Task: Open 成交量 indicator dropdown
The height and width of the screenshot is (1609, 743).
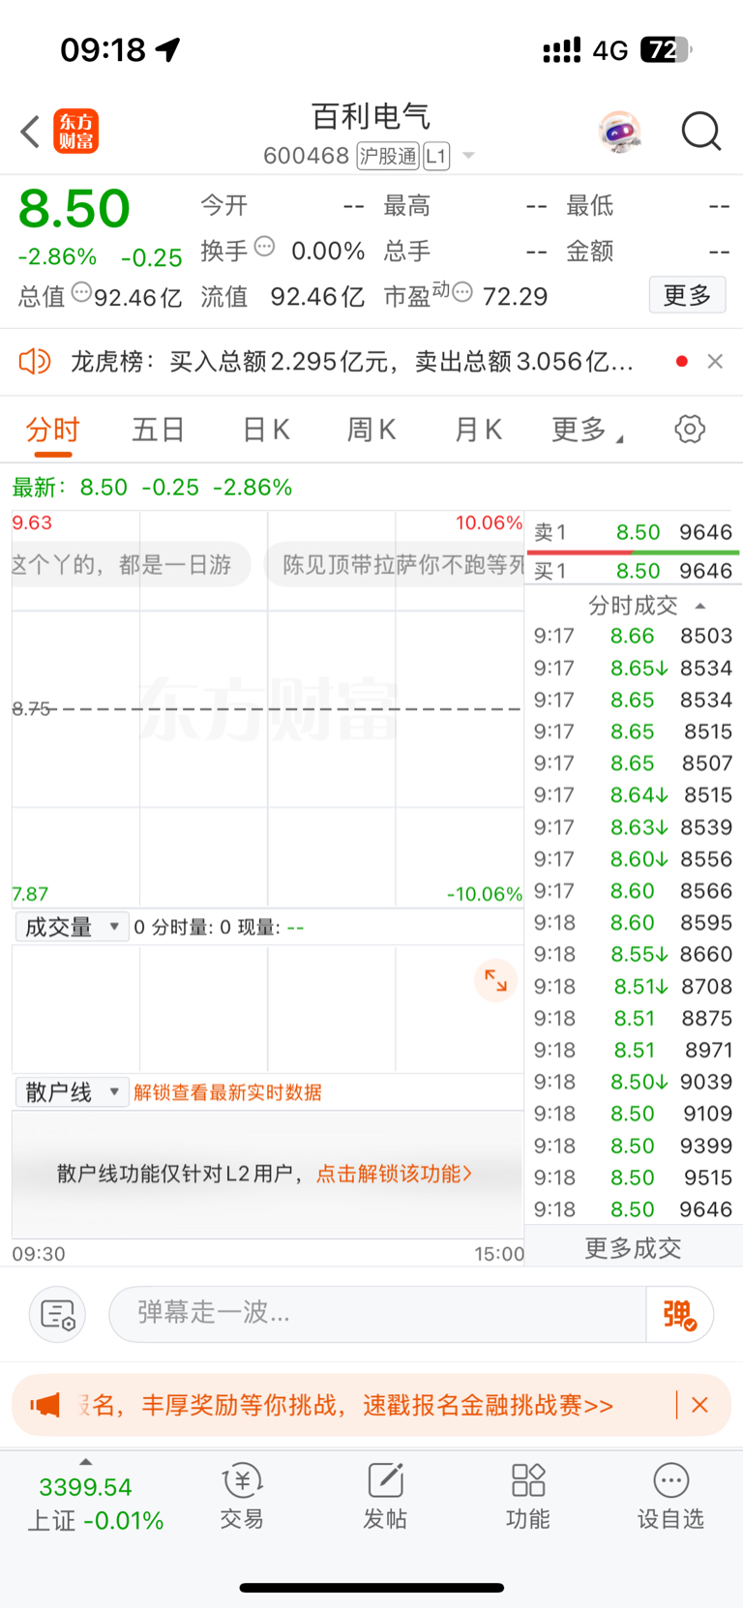Action: pyautogui.click(x=72, y=927)
